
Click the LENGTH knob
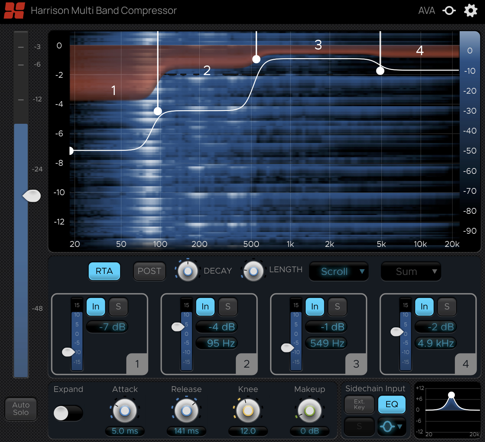coord(253,271)
